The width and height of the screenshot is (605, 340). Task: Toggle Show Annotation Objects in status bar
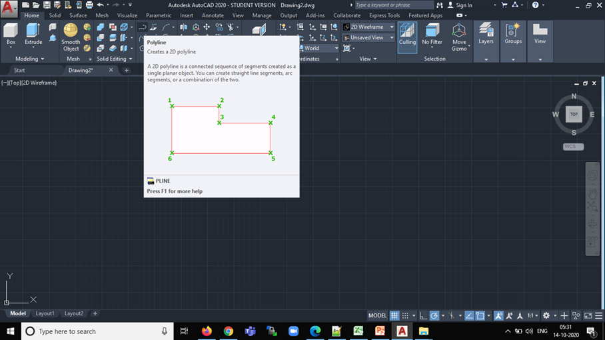(498, 316)
